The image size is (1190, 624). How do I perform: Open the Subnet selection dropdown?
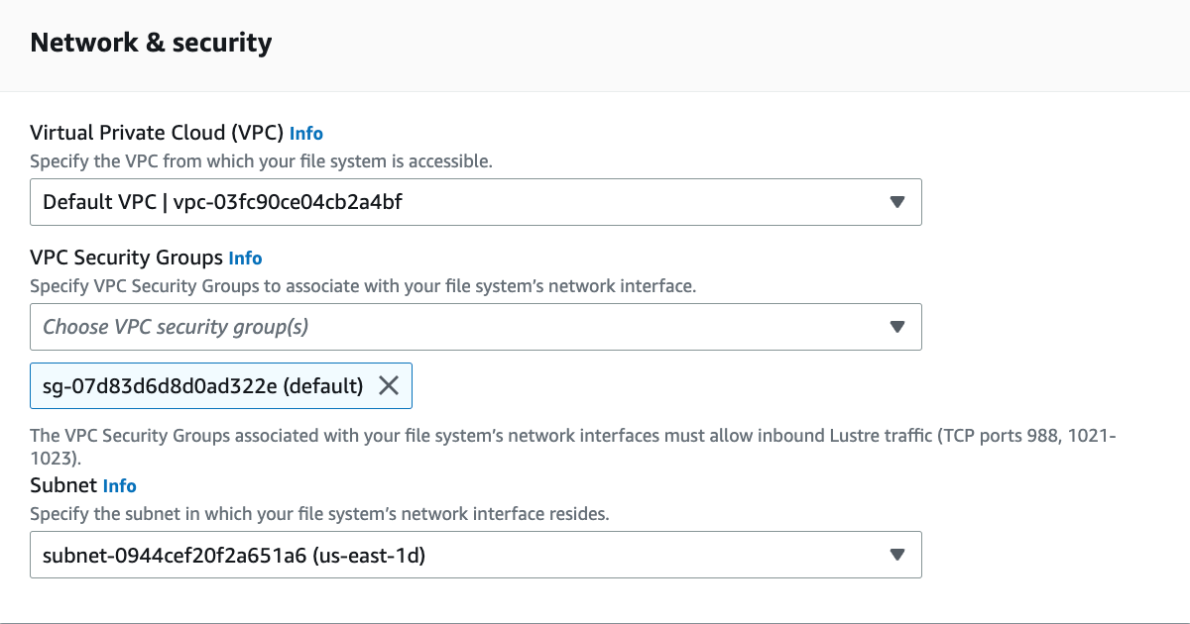click(x=476, y=555)
